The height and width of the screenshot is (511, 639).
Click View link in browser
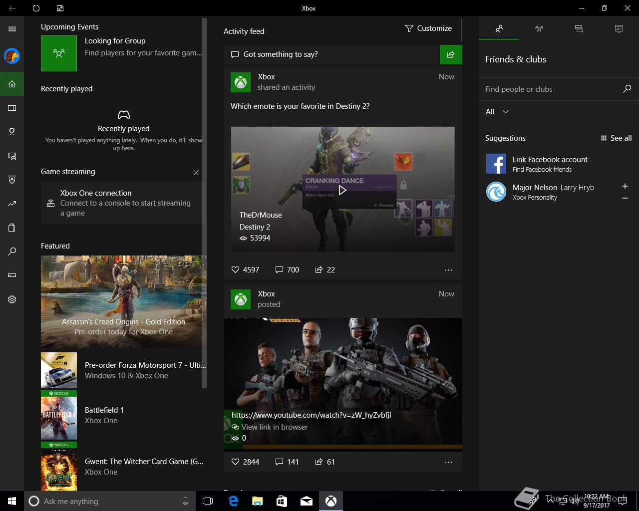point(270,427)
